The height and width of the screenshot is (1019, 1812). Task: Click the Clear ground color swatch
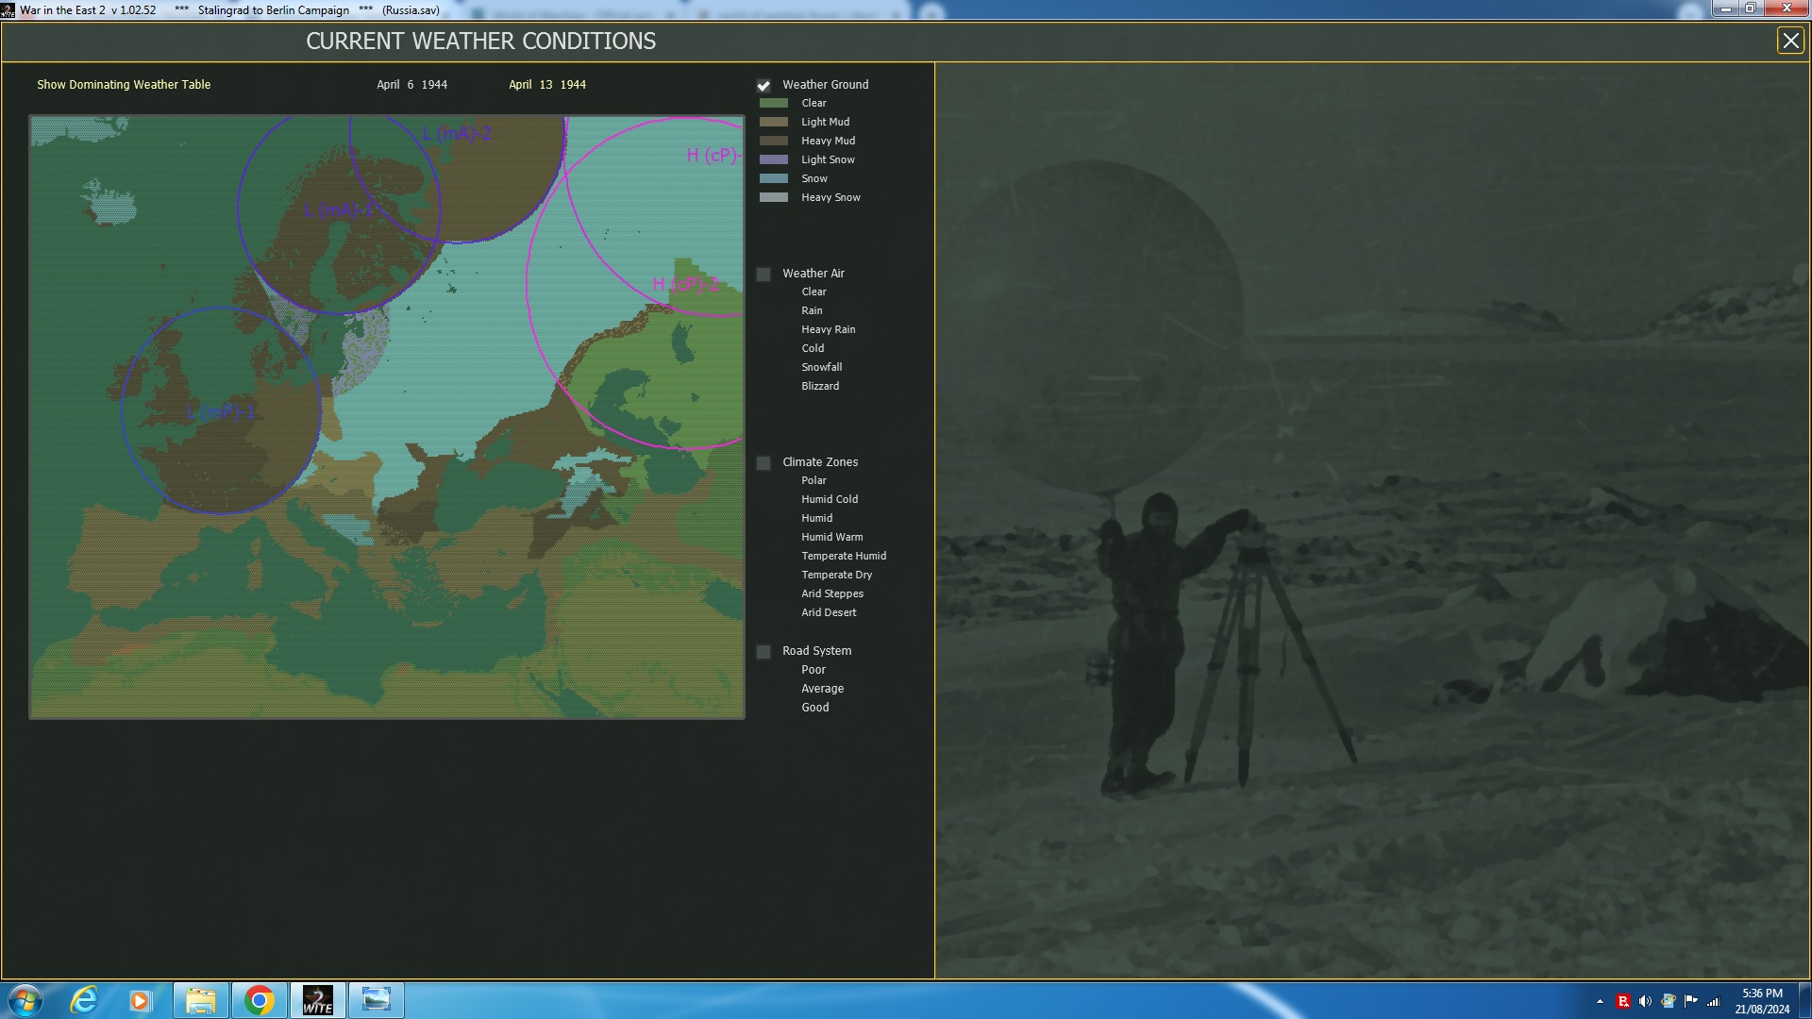(774, 104)
